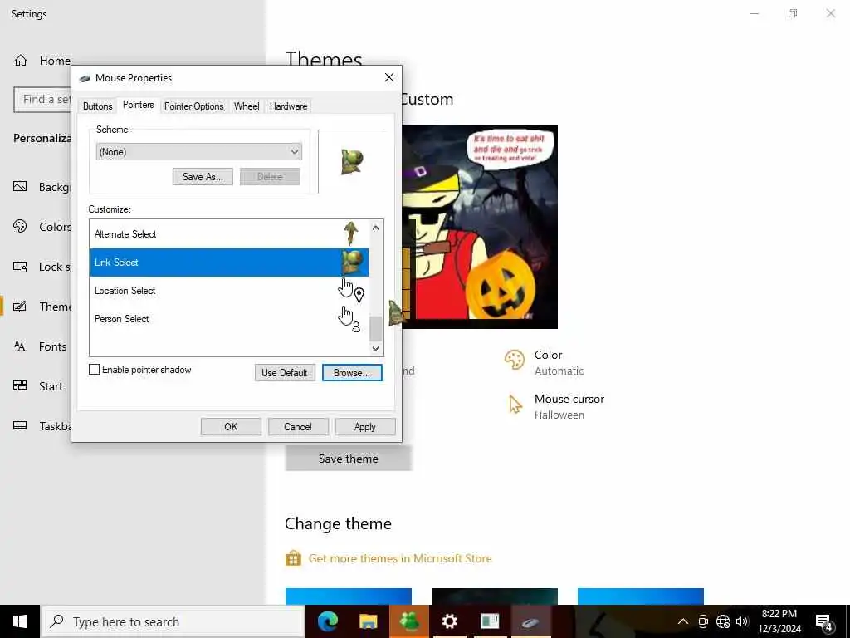Expand the Scheme dropdown
850x638 pixels.
(x=199, y=152)
